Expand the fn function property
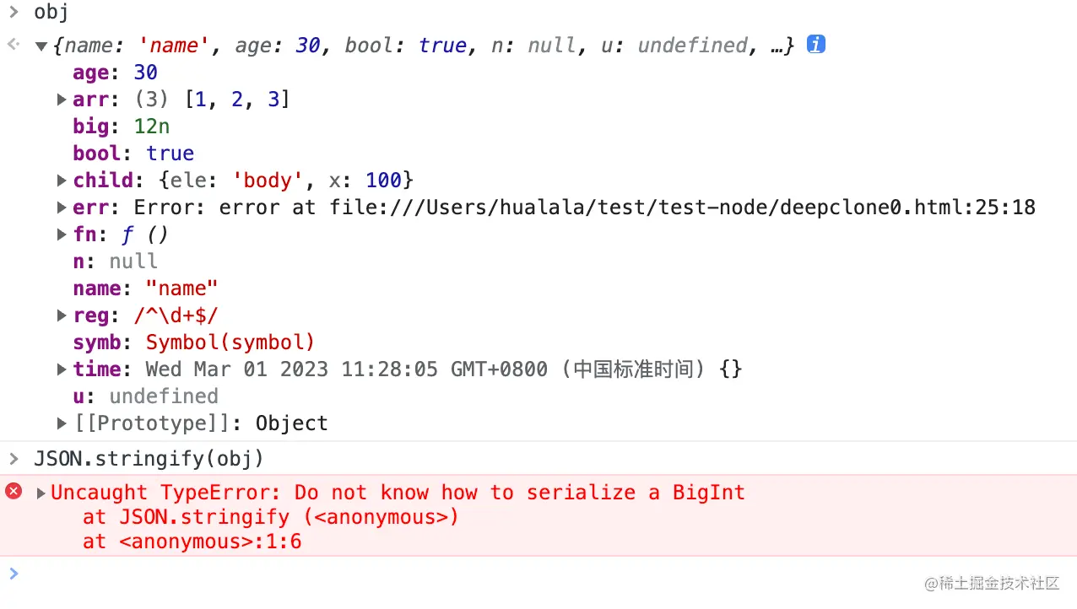Viewport: 1077px width, 609px height. (62, 234)
